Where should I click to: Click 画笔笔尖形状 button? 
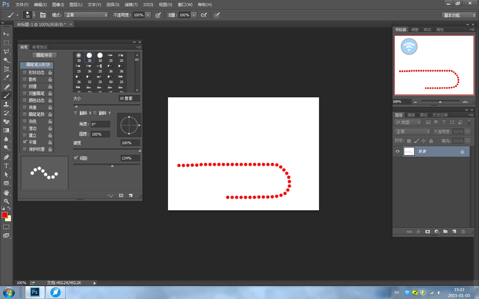tap(37, 65)
